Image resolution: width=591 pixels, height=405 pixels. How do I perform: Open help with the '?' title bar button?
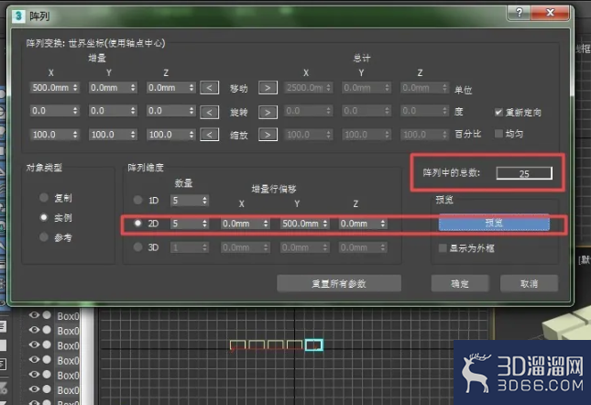[519, 13]
